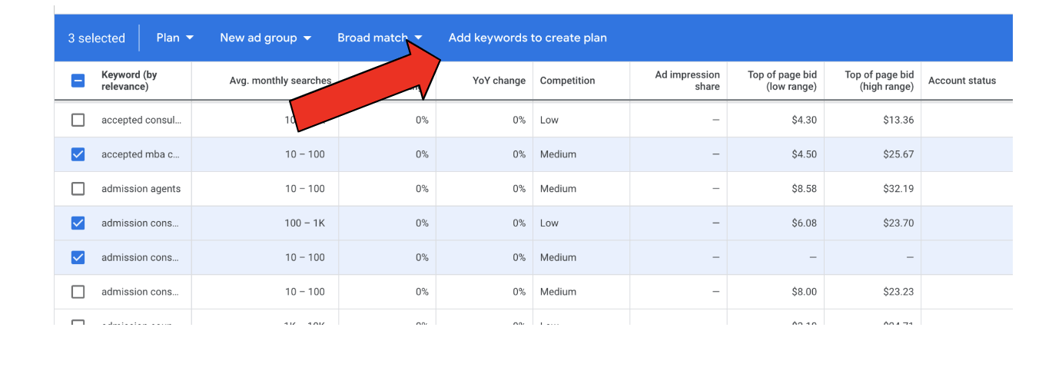
Task: Open the Plan dropdown
Action: pos(174,38)
